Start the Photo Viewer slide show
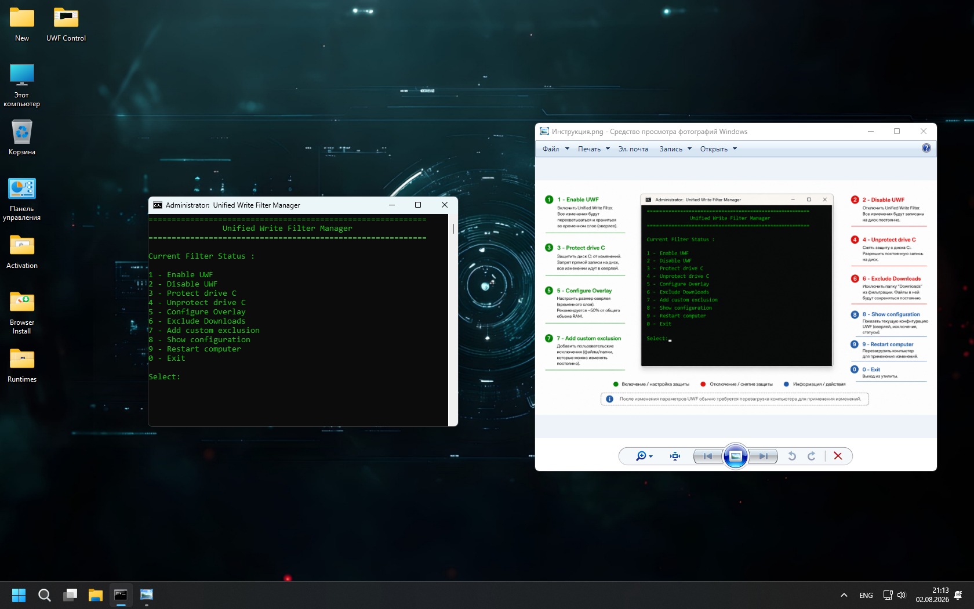Image resolution: width=974 pixels, height=609 pixels. coord(735,456)
